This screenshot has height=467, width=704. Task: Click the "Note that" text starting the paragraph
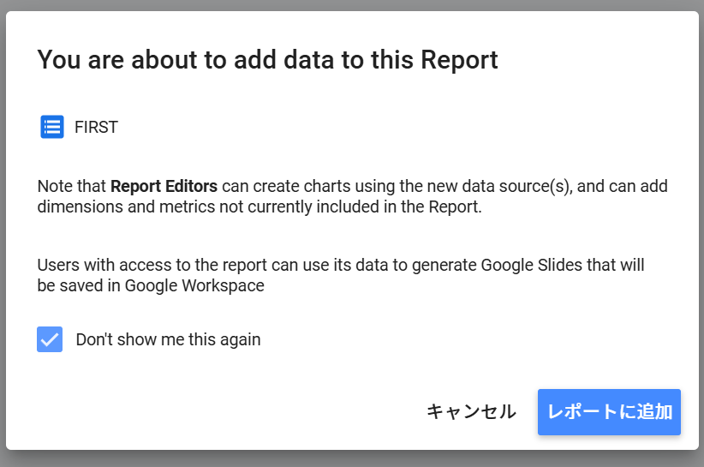click(72, 186)
